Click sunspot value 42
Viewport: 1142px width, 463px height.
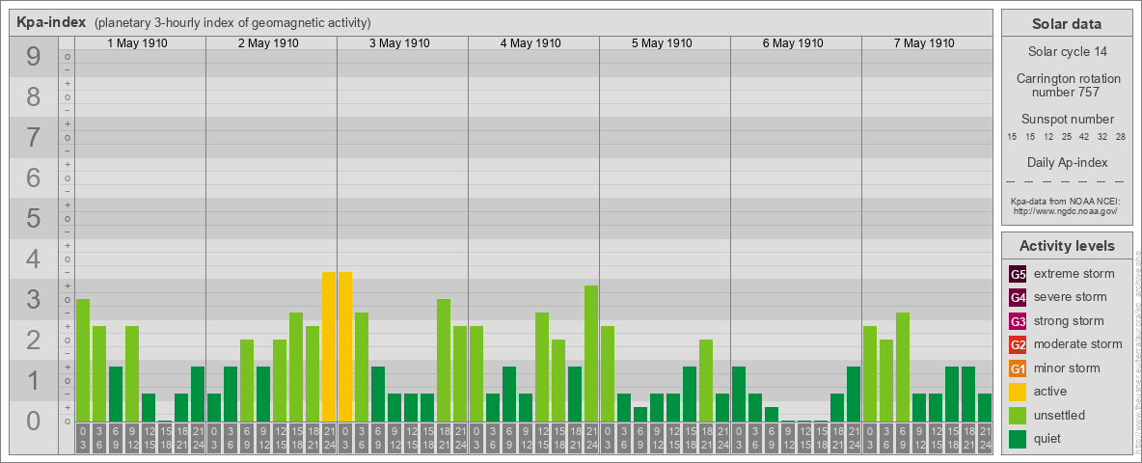1085,137
